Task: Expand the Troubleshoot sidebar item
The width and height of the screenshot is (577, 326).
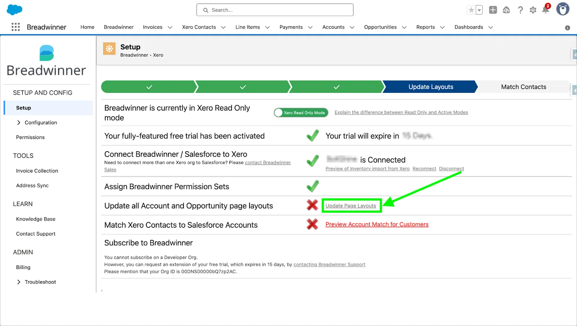Action: click(19, 282)
